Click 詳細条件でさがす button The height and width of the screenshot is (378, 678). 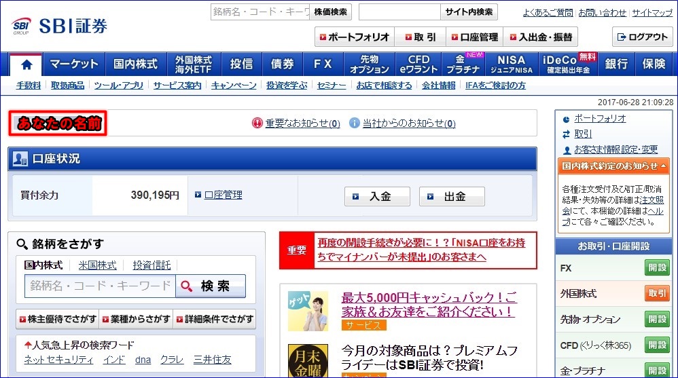click(x=215, y=319)
